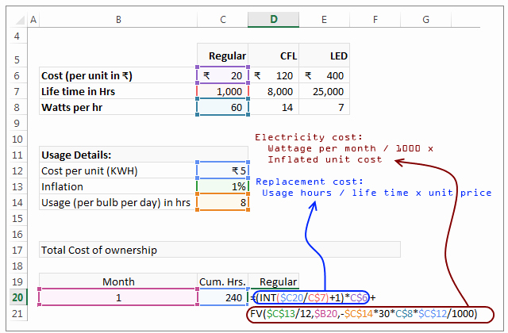The height and width of the screenshot is (333, 508).
Task: Click the 'Replacement cost:' annotation text
Action: tap(310, 182)
